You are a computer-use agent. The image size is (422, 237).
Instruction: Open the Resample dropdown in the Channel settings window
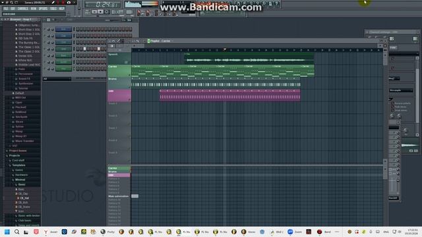point(401,91)
